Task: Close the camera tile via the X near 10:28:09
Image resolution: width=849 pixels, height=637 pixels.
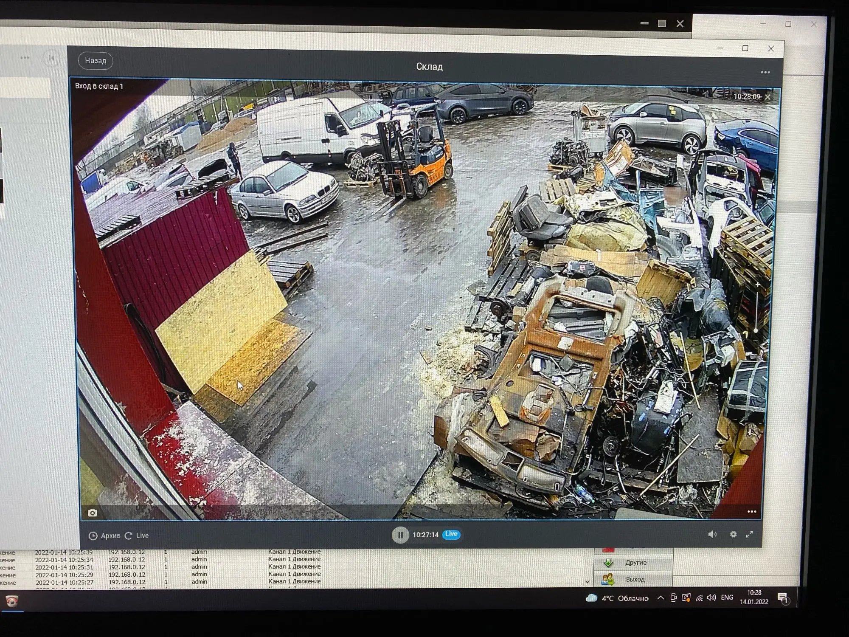Action: tap(767, 97)
